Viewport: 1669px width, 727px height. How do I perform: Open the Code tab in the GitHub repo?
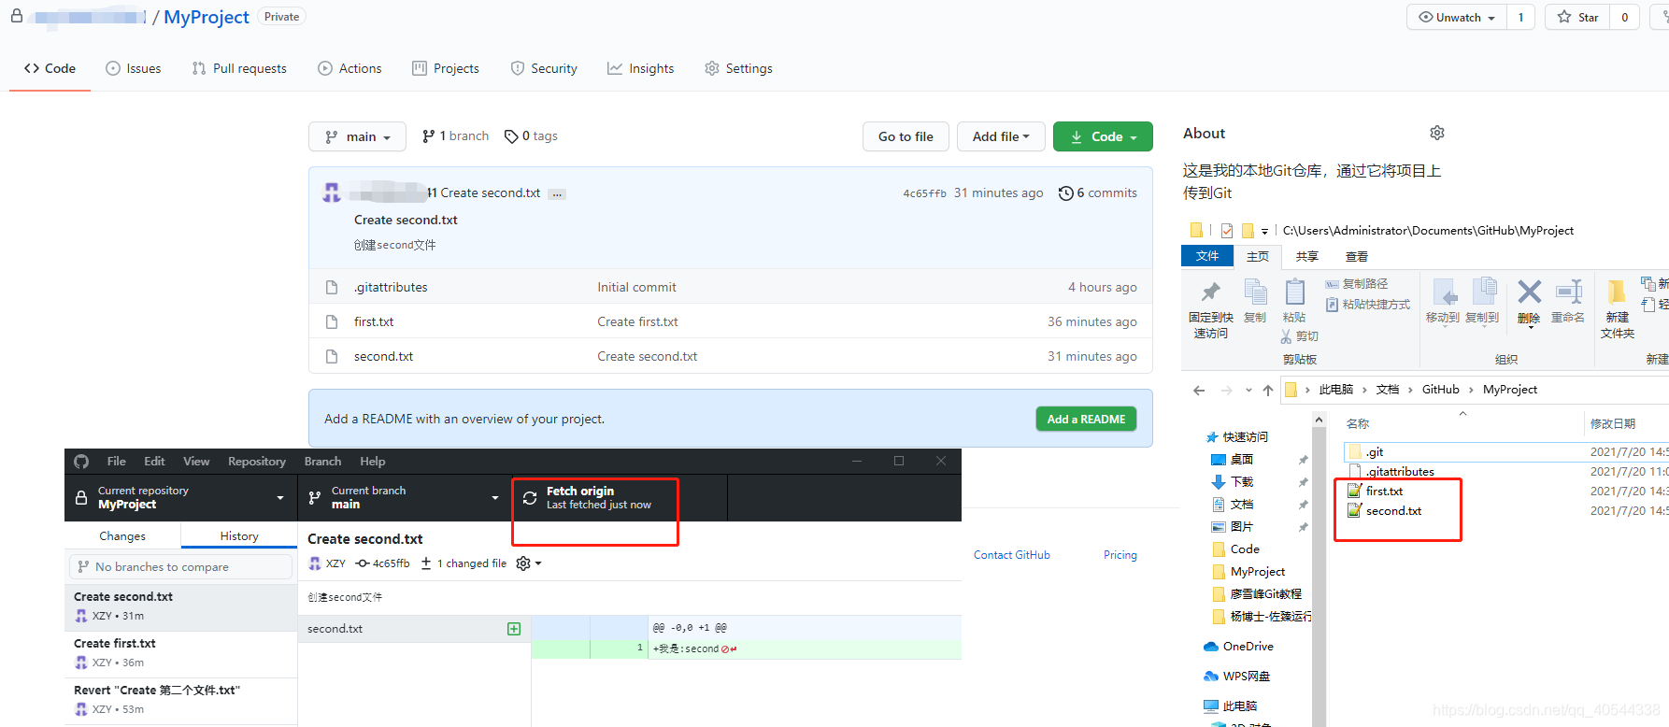(x=50, y=68)
